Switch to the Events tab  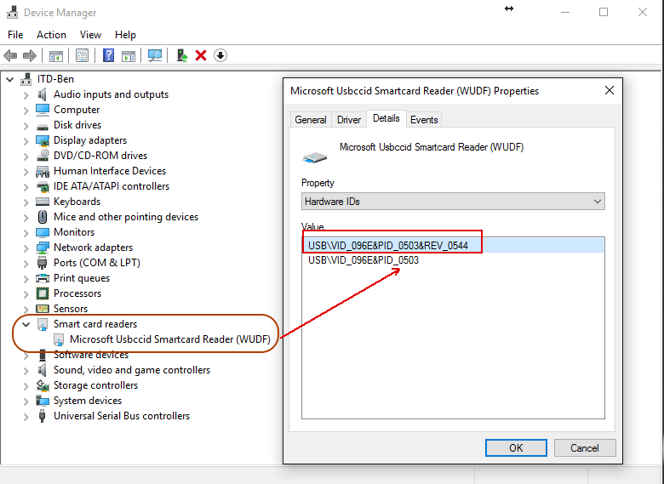click(x=424, y=120)
